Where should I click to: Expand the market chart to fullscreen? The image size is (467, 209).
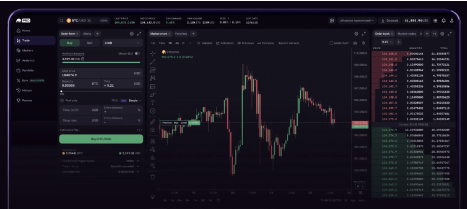point(364,34)
